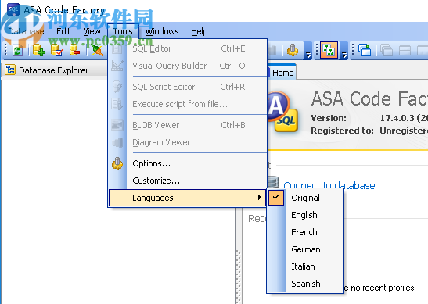This screenshot has width=428, height=304.
Task: Expand the Languages submenu
Action: 187,198
